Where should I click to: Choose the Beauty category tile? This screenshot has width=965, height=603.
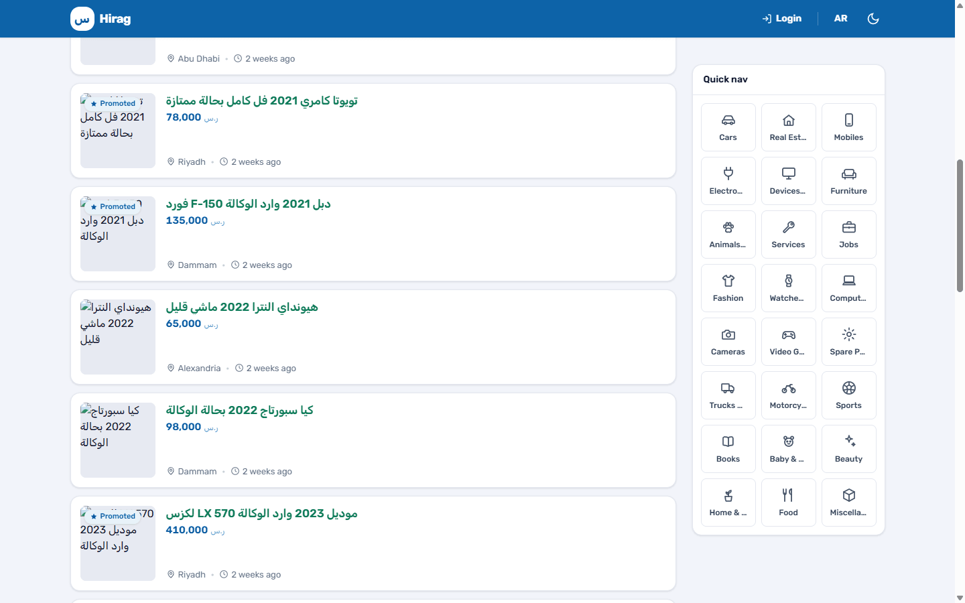tap(848, 449)
